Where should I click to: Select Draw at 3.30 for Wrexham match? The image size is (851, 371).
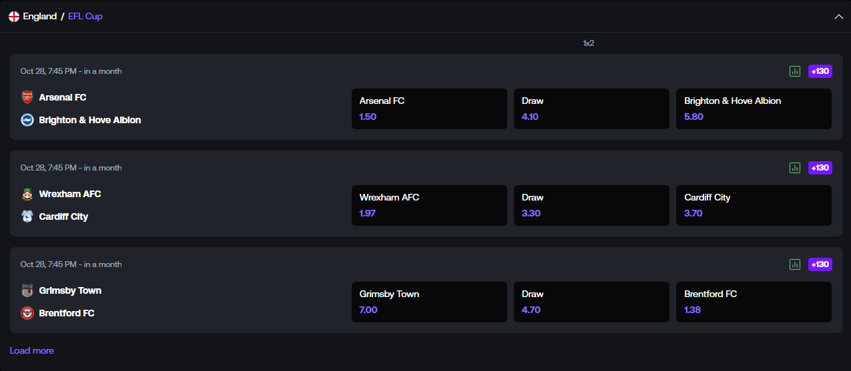[x=591, y=205]
